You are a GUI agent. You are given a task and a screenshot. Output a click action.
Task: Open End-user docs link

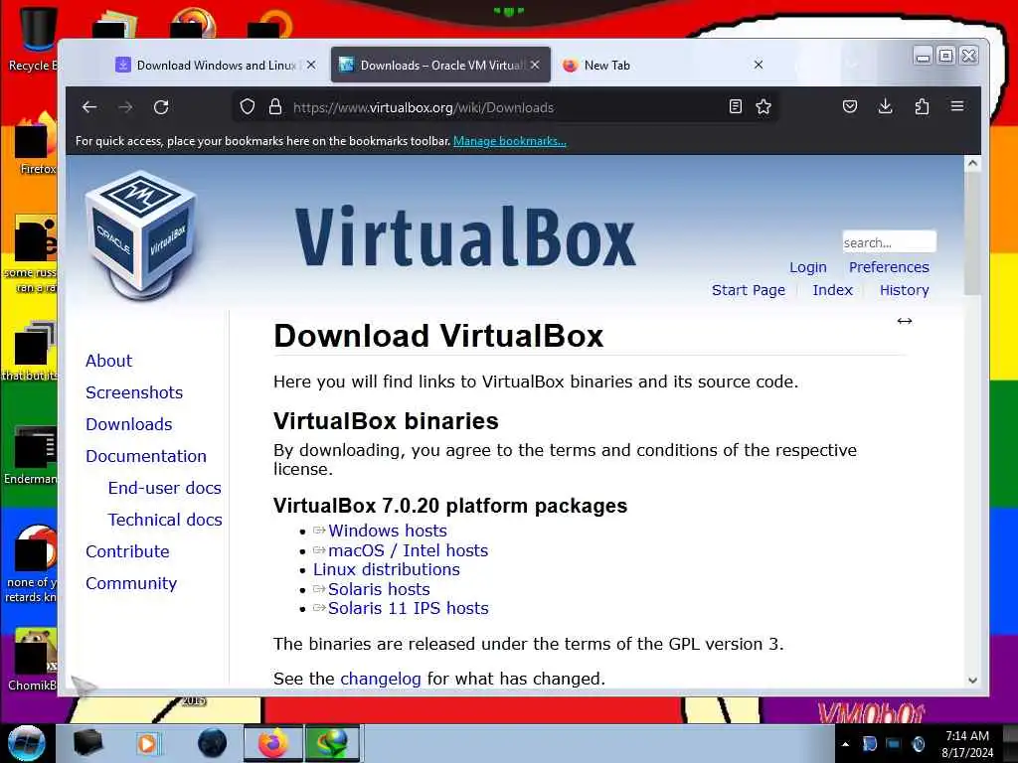tap(165, 488)
